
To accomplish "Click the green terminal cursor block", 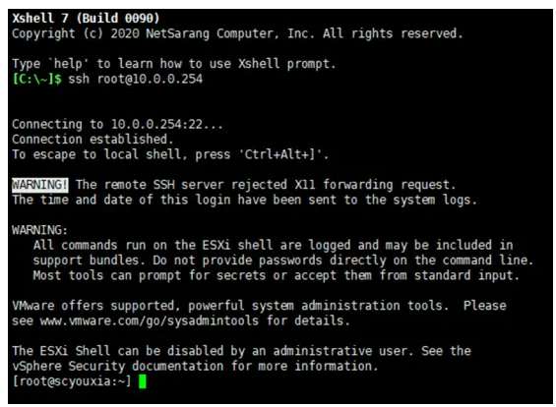I will tap(142, 381).
